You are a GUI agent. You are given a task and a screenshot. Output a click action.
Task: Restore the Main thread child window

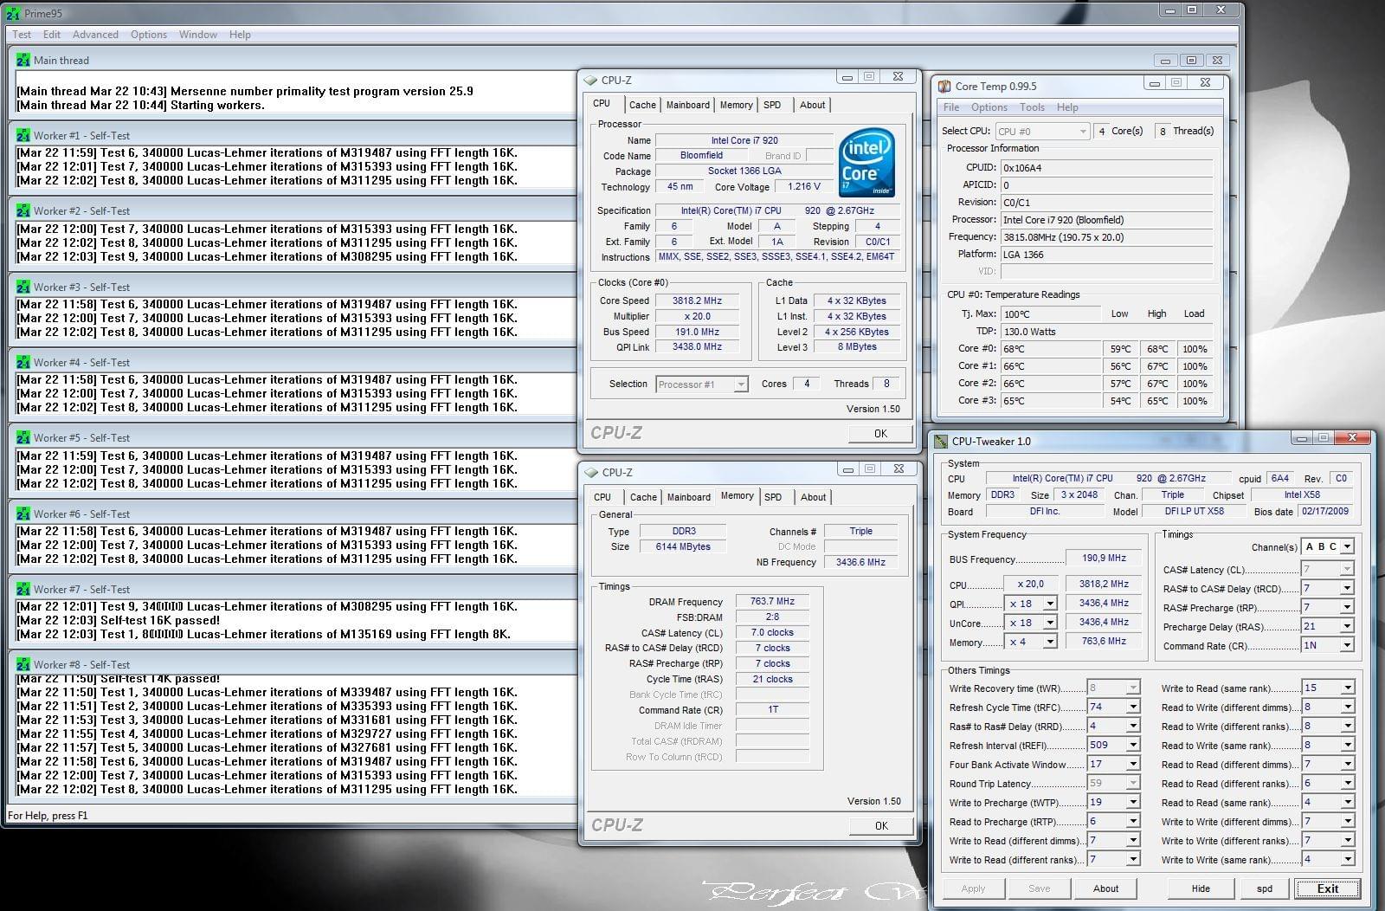point(1191,60)
